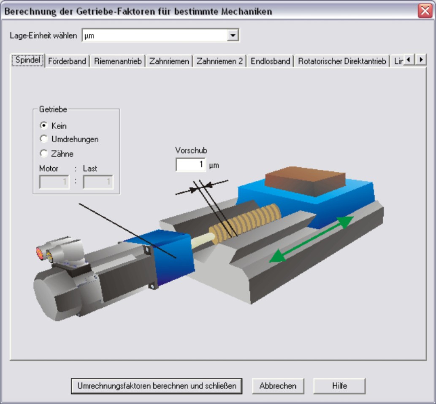
Task: Close the dialog with the red X
Action: pyautogui.click(x=425, y=11)
